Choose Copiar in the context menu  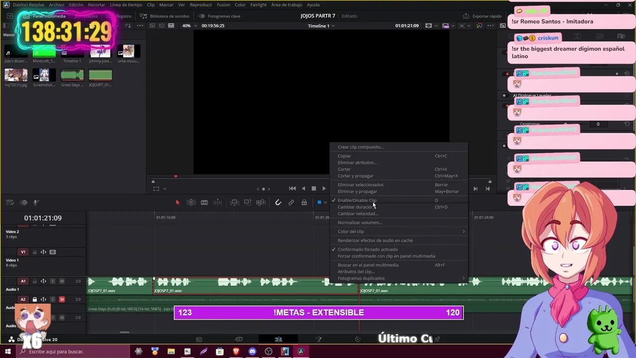pos(398,156)
